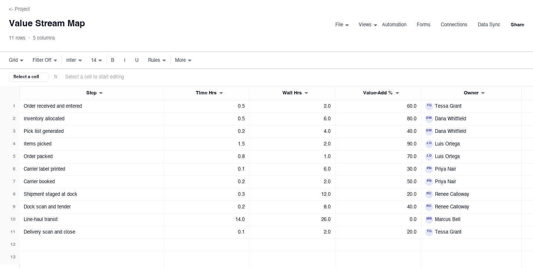Toggle italic formatting with I

[x=125, y=60]
